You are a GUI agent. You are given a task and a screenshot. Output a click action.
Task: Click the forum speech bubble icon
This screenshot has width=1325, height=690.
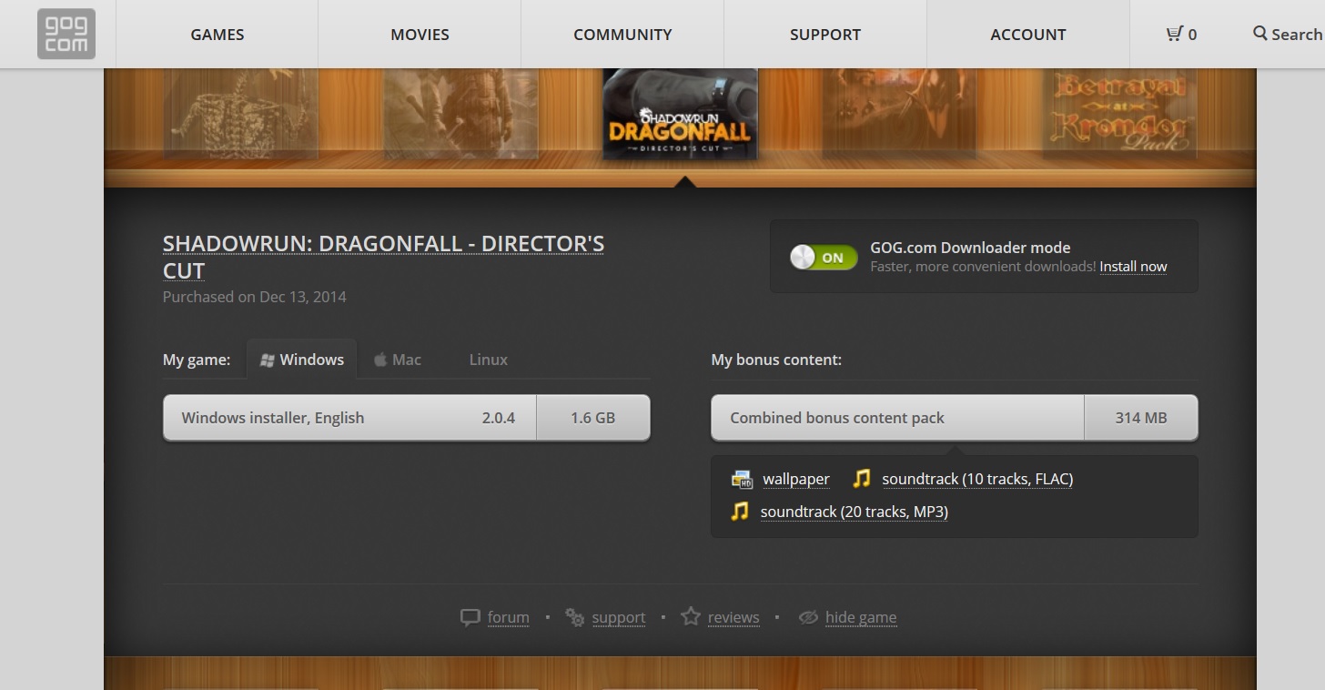470,617
